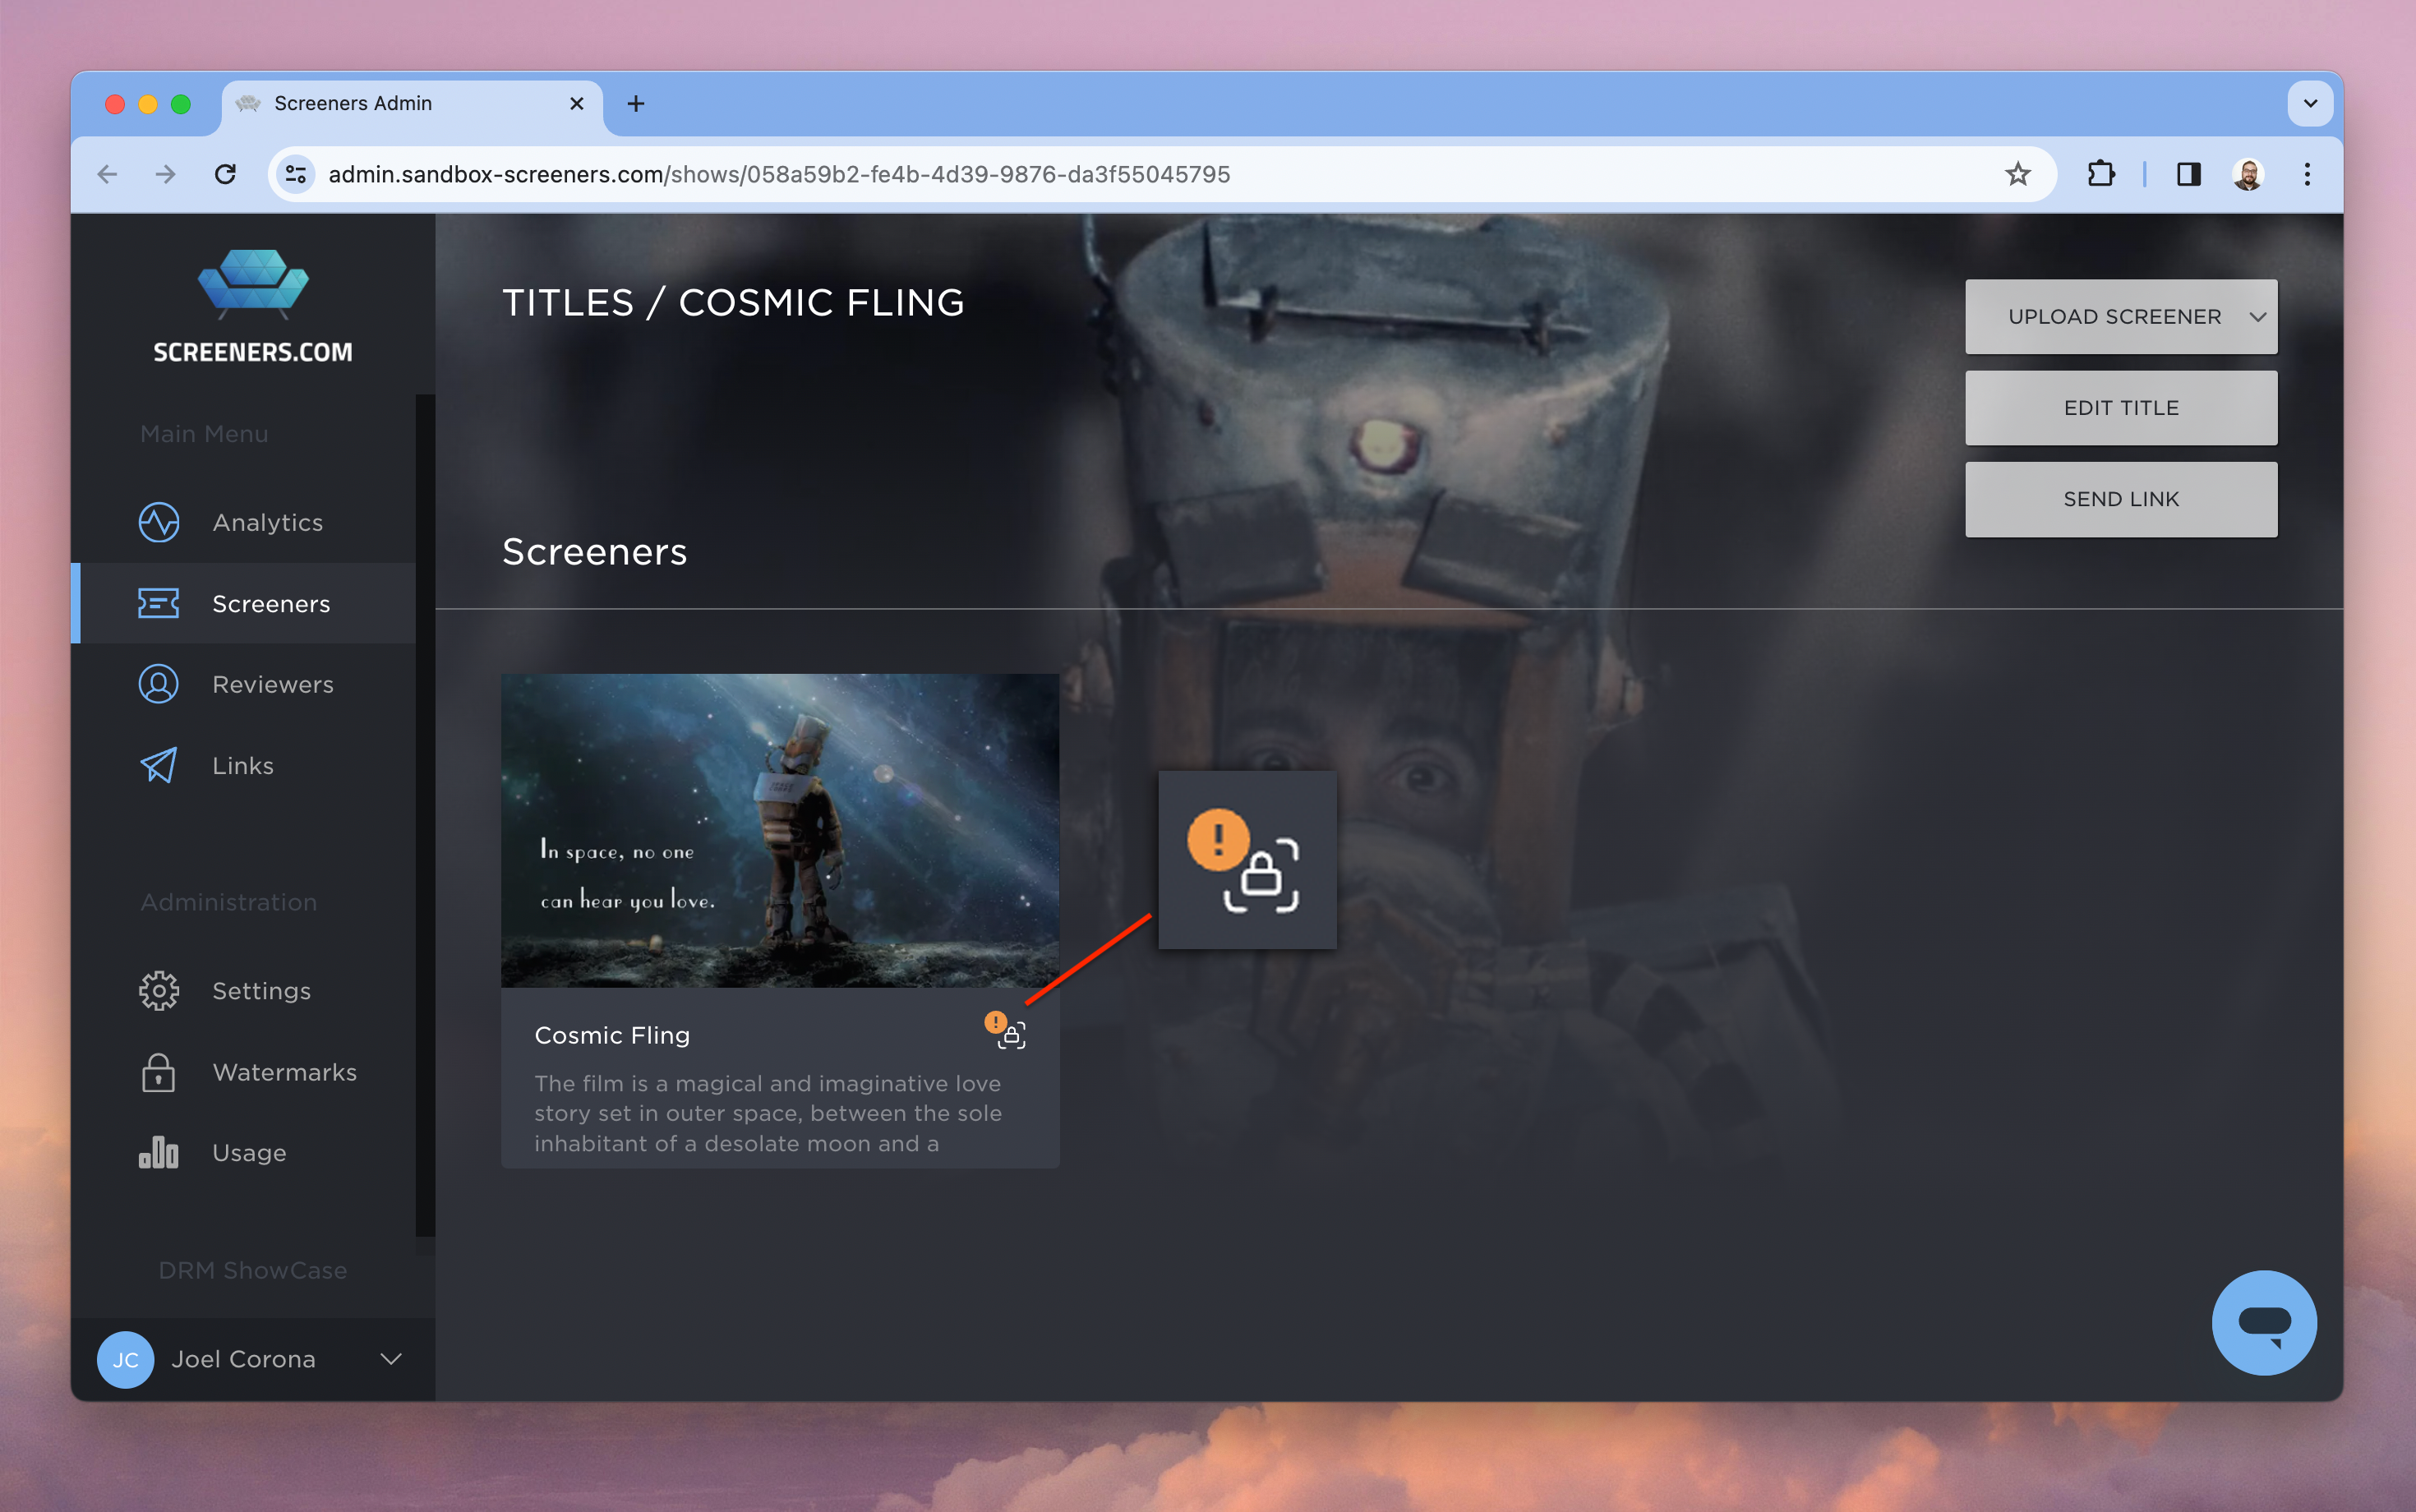The height and width of the screenshot is (1512, 2416).
Task: Expand Joel Corona account menu
Action: (391, 1359)
